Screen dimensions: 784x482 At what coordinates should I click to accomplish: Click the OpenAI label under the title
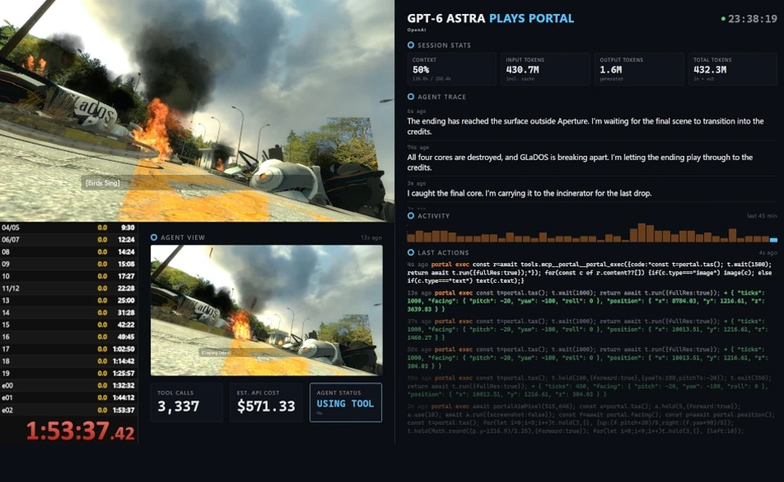point(416,30)
